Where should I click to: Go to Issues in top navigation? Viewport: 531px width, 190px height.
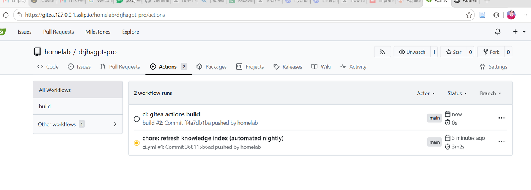(25, 32)
